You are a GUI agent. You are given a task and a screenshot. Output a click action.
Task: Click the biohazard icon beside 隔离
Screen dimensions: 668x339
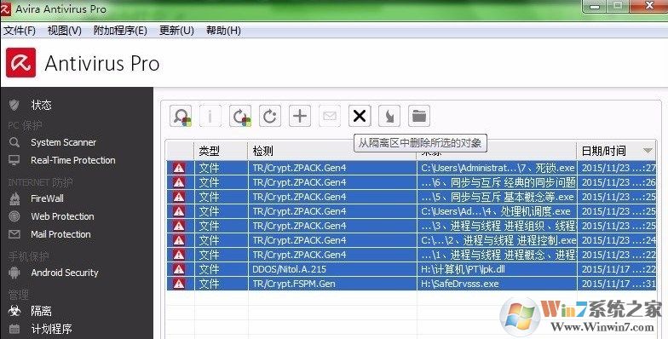14,311
